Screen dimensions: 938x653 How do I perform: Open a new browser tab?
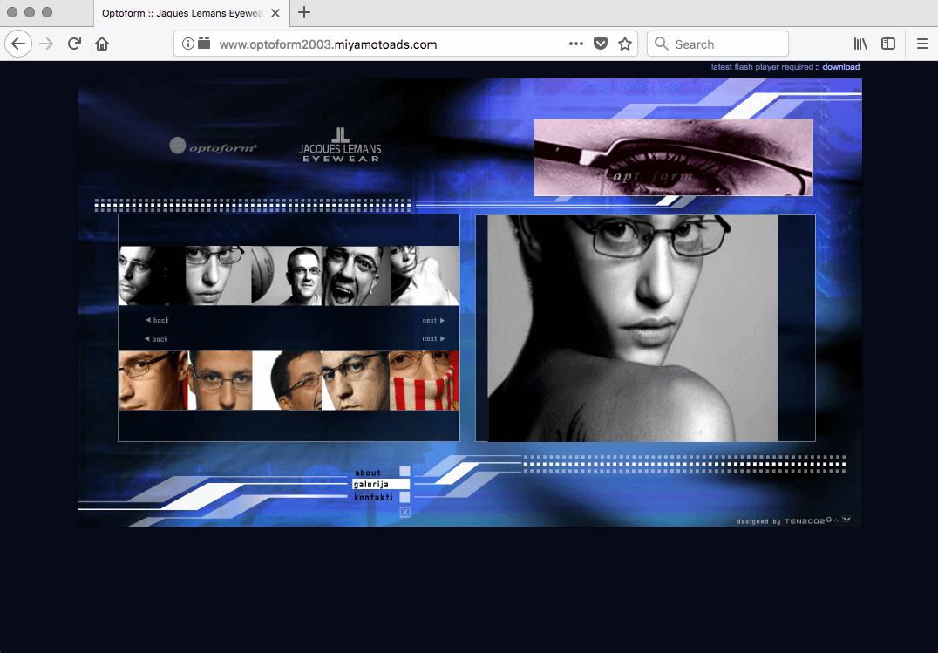pyautogui.click(x=304, y=12)
